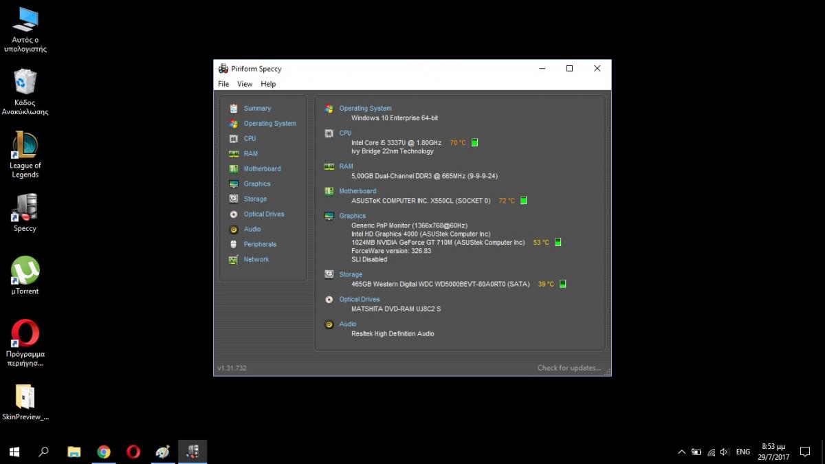Open the Storage heading link in summary

pyautogui.click(x=351, y=274)
